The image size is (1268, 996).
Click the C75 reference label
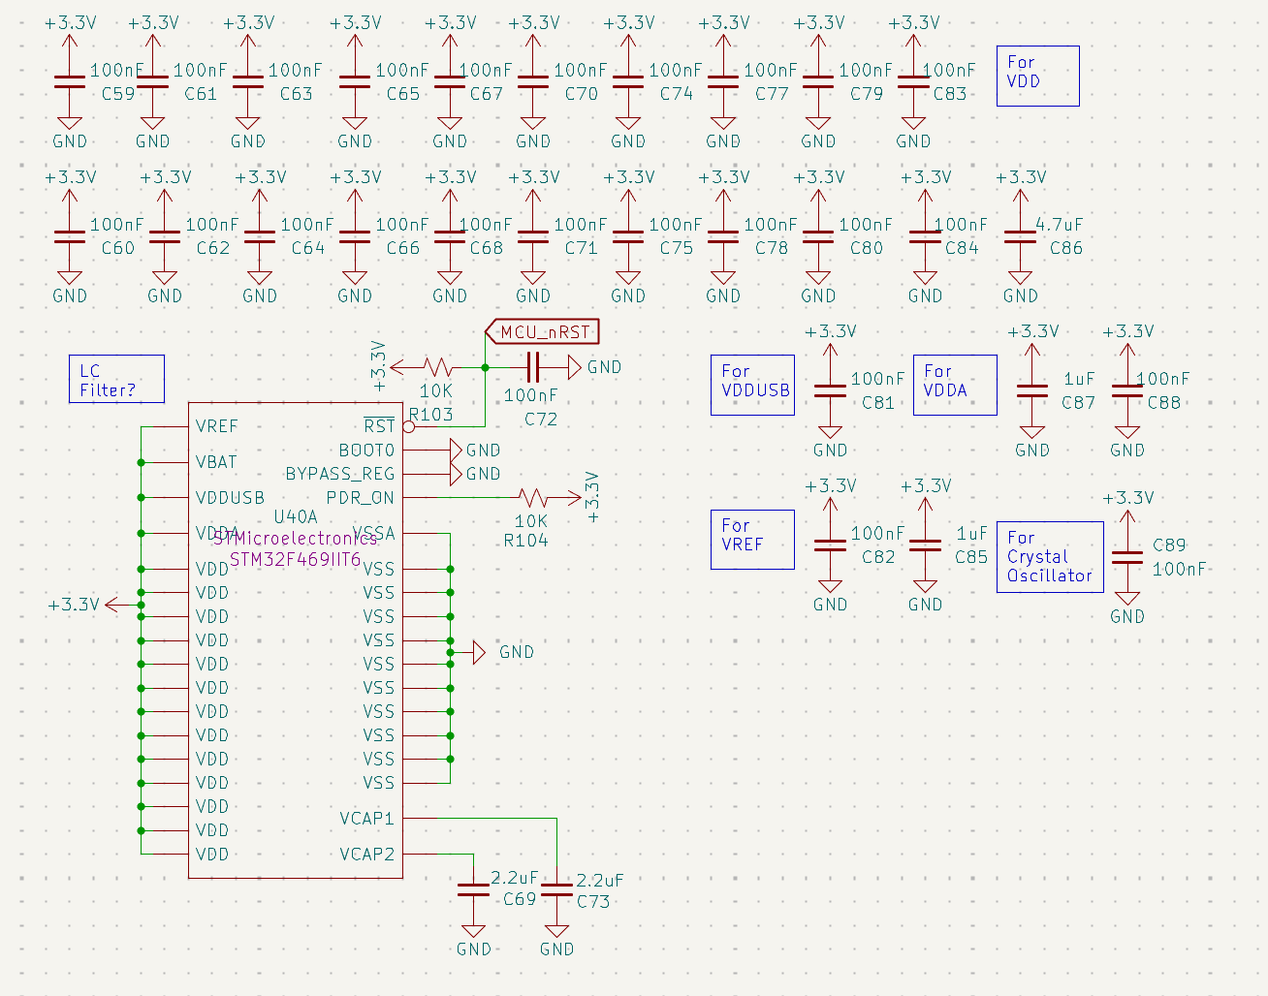(677, 248)
